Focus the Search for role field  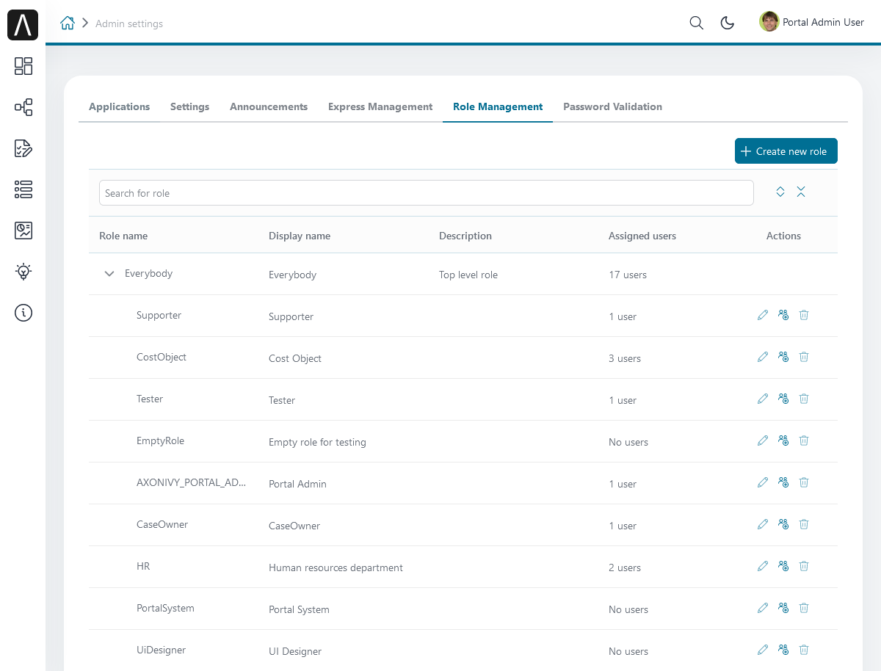click(x=426, y=193)
